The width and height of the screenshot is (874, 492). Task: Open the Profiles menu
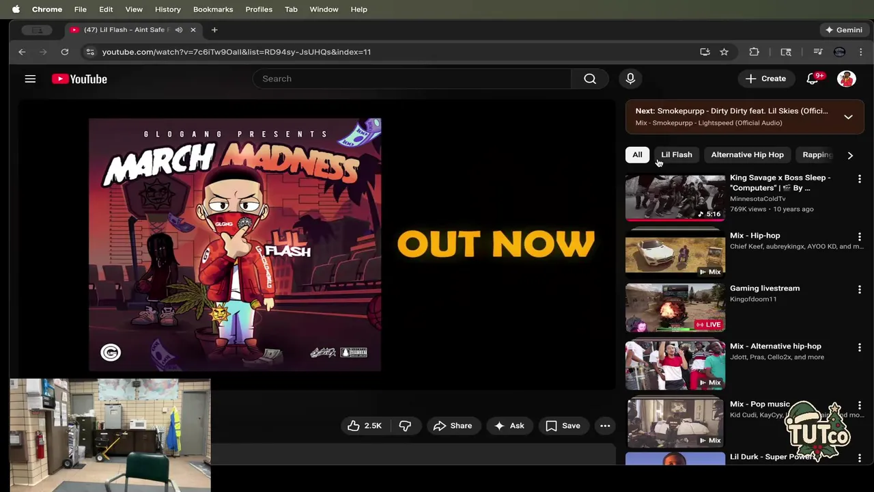click(259, 10)
